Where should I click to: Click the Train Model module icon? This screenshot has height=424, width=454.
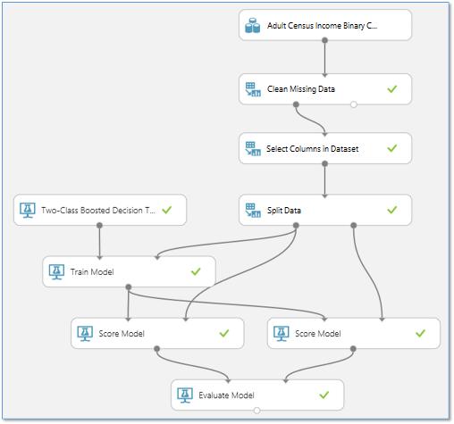point(56,271)
